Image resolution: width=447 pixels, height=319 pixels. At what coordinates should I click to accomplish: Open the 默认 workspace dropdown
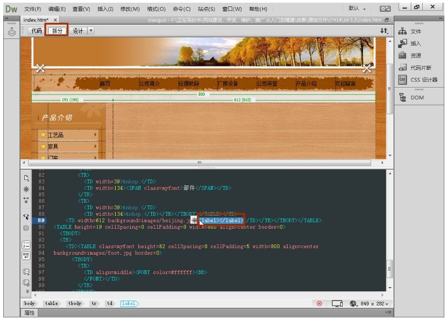357,9
